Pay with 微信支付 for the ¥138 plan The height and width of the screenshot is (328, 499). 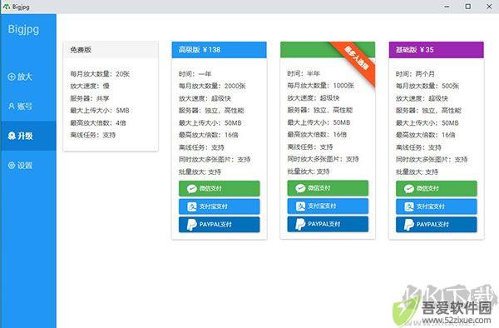click(x=220, y=188)
